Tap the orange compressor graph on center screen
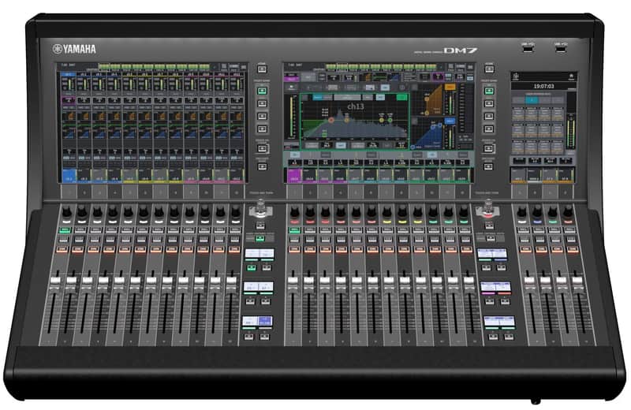Screen dimensions: 631x410 (x=432, y=100)
